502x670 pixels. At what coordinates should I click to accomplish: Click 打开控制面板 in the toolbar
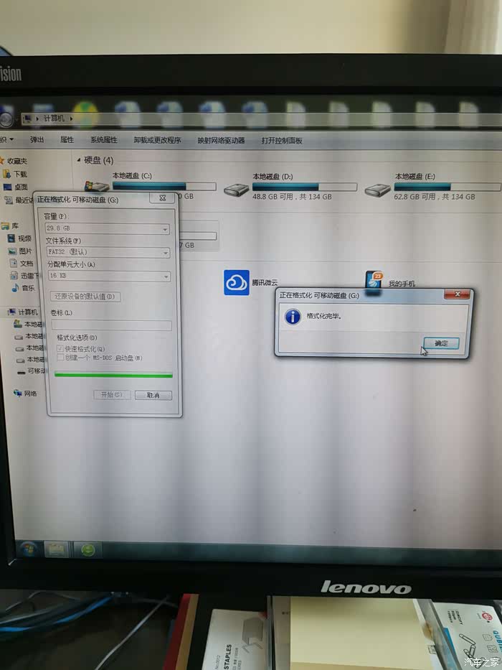coord(282,140)
